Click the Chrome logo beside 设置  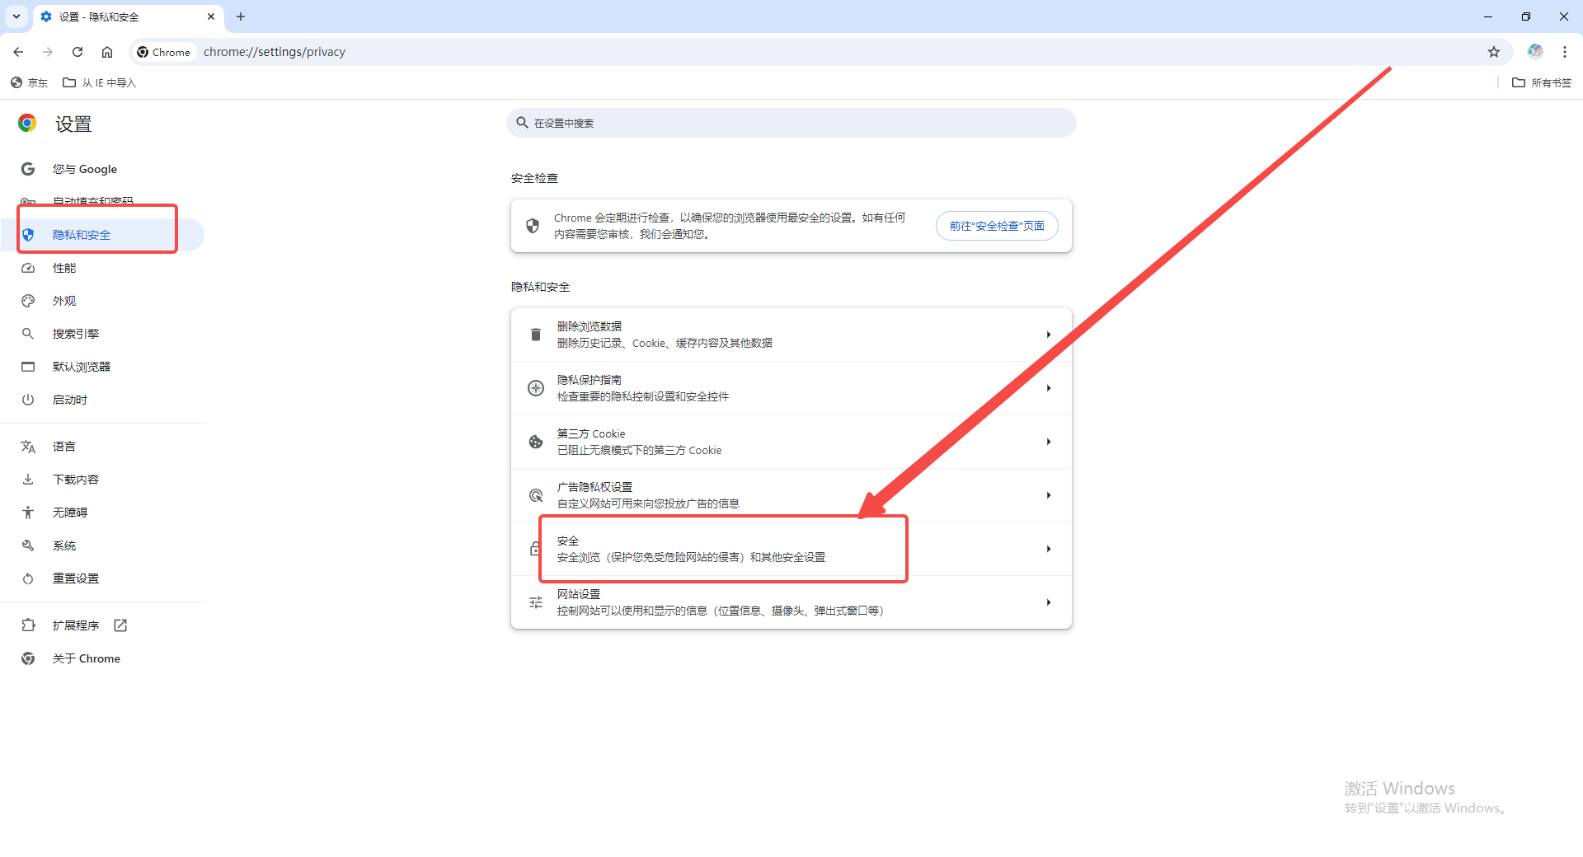point(27,124)
